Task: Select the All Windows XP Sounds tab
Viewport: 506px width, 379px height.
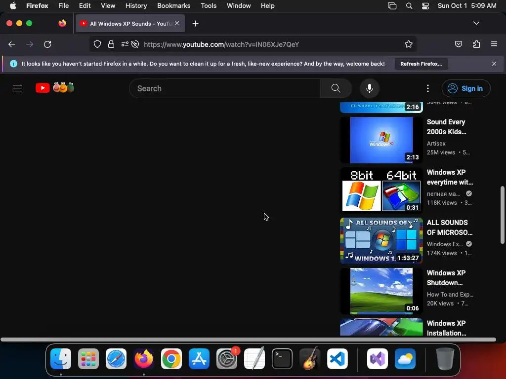Action: click(x=130, y=24)
